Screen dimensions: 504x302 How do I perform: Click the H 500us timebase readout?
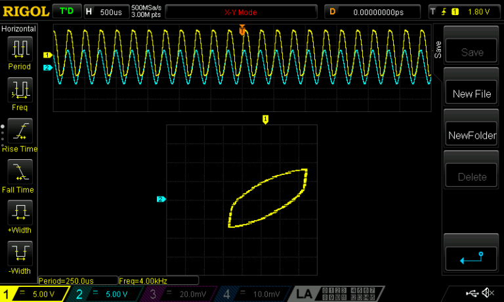tap(106, 12)
